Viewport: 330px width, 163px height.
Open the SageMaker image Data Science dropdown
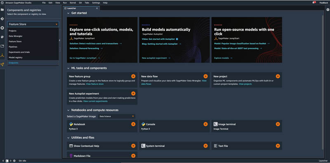(x=117, y=116)
